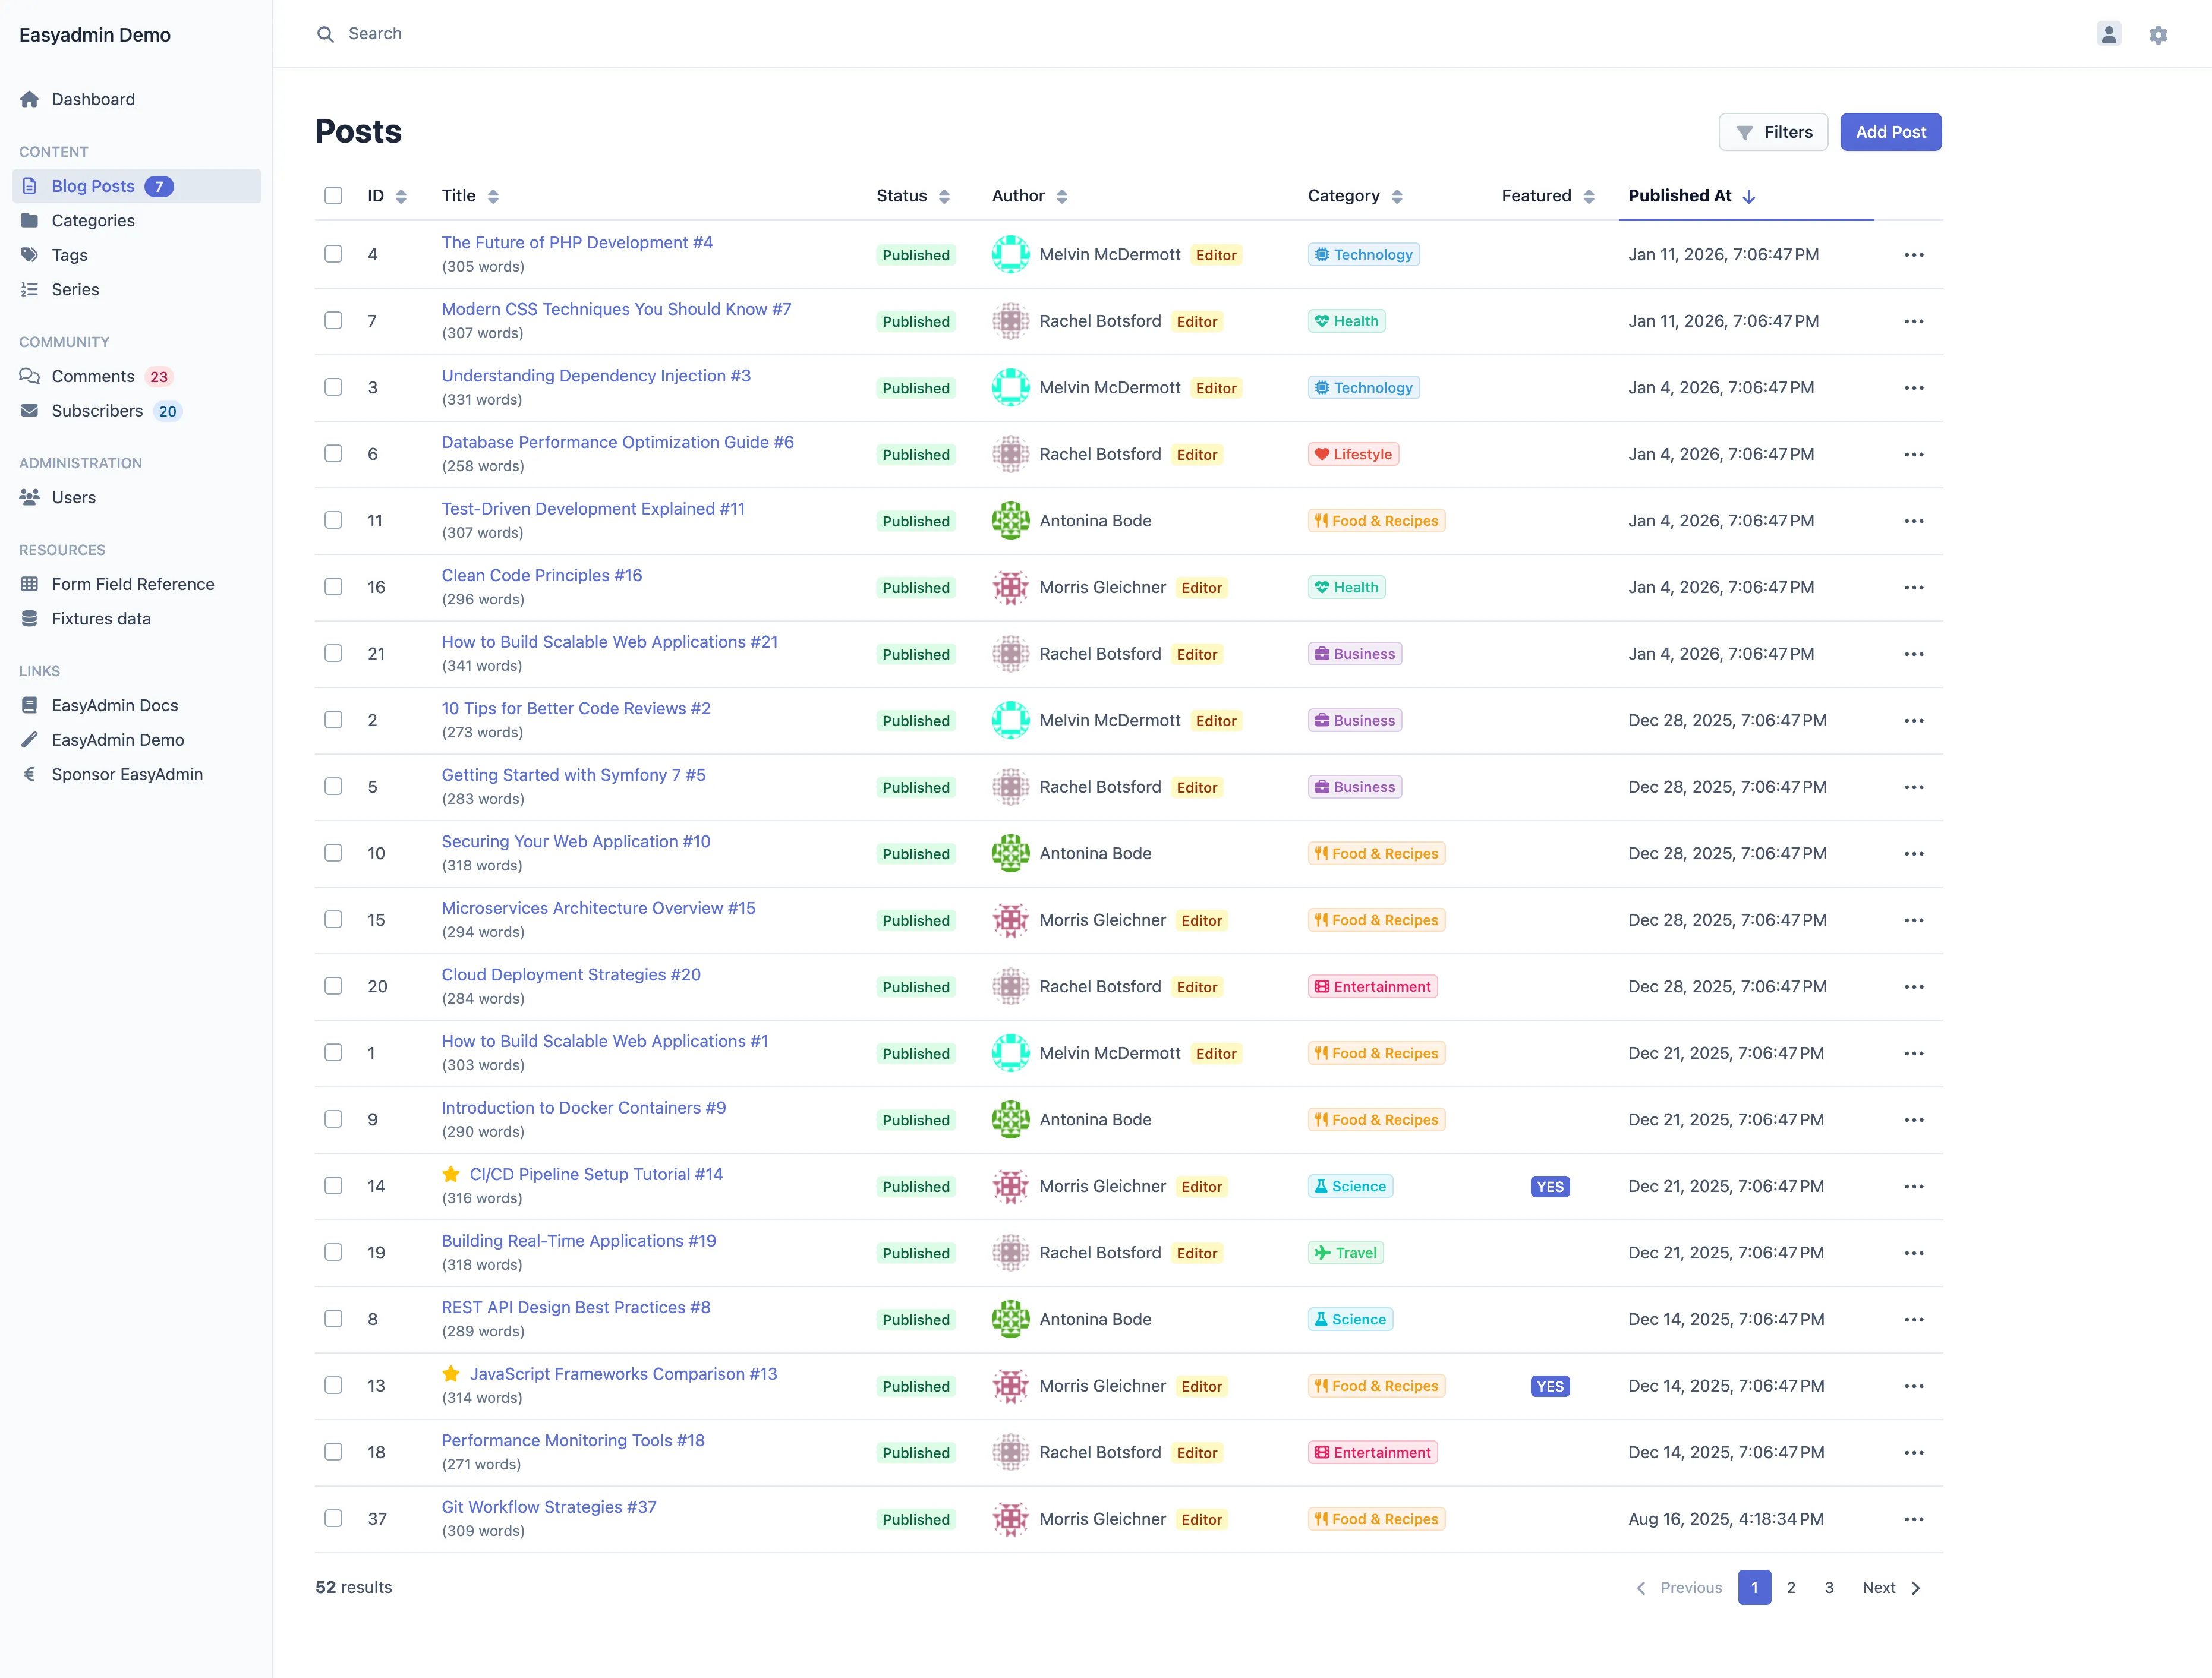
Task: Click the star icon beside CI/CD Pipeline Setup Tutorial
Action: coord(451,1174)
